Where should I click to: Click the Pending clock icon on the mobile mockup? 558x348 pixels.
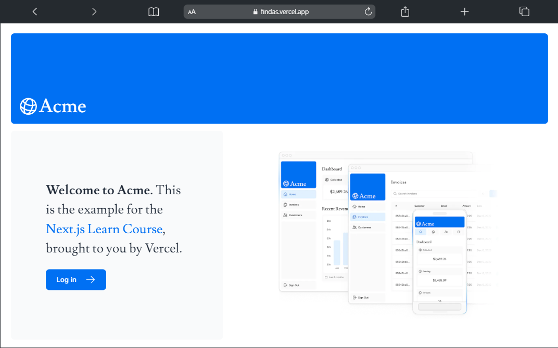point(420,272)
